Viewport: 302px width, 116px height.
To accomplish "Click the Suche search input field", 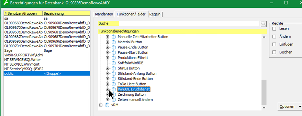I will click(189, 24).
